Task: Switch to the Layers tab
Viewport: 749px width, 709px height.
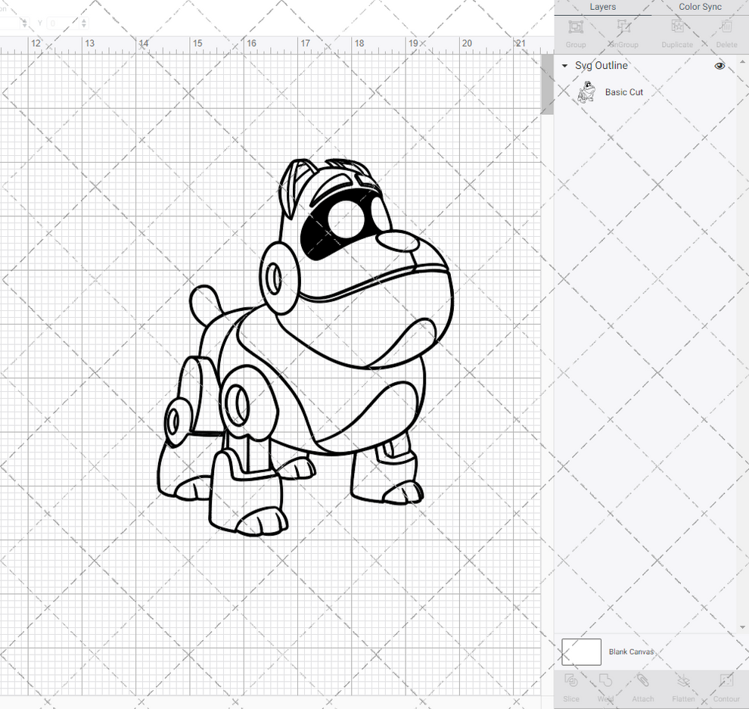Action: (603, 7)
